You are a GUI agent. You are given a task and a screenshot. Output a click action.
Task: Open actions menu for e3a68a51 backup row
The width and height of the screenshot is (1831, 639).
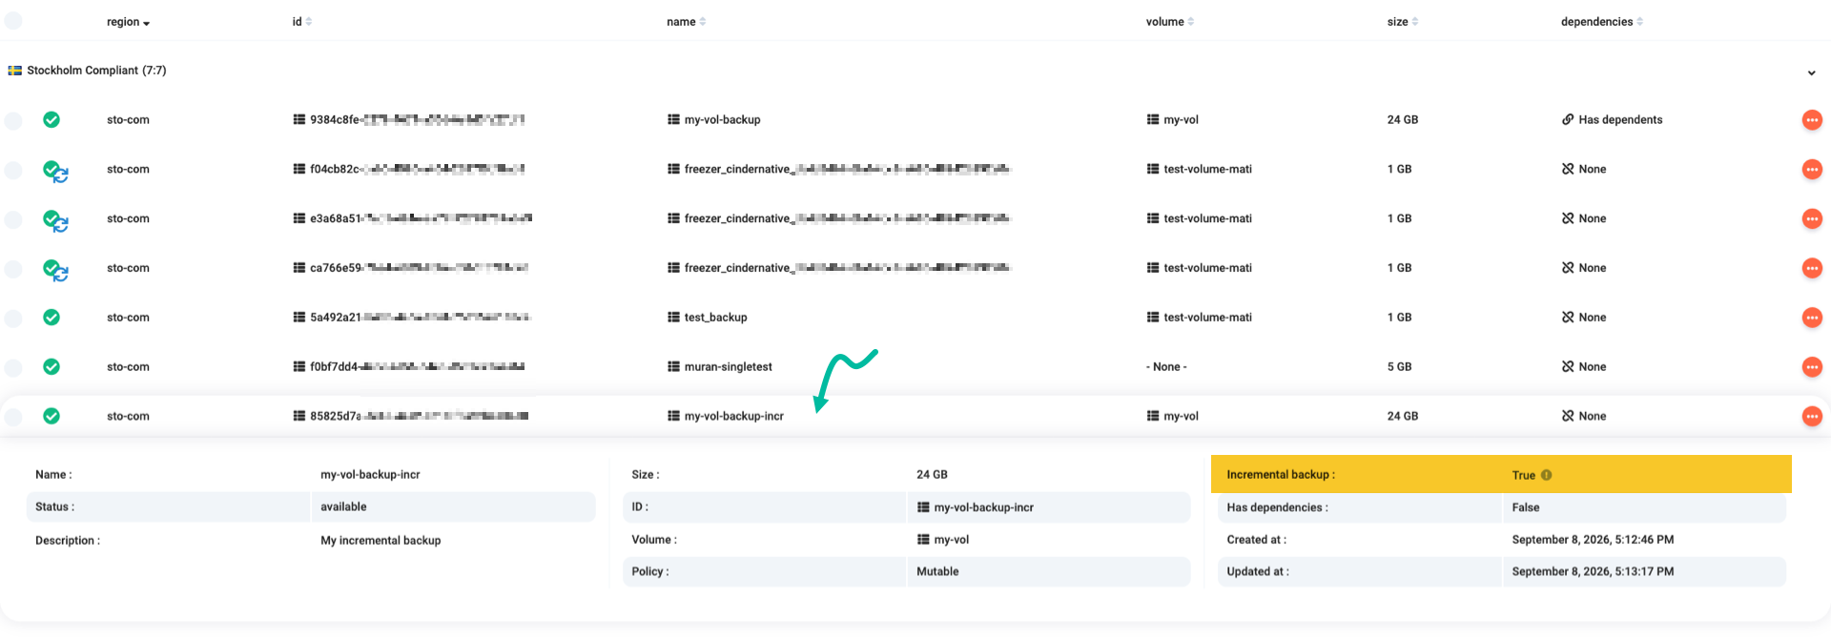(1812, 219)
